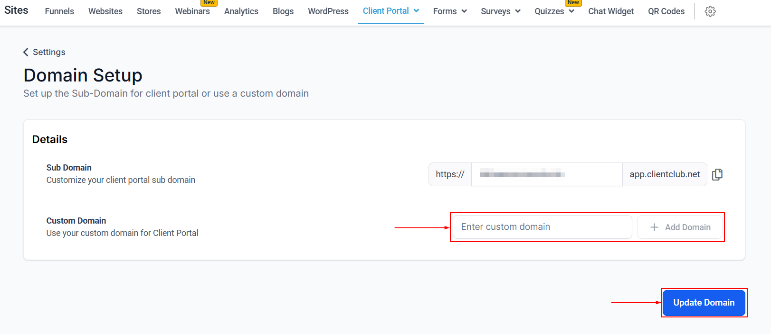Go to the Stores tab

(x=149, y=11)
